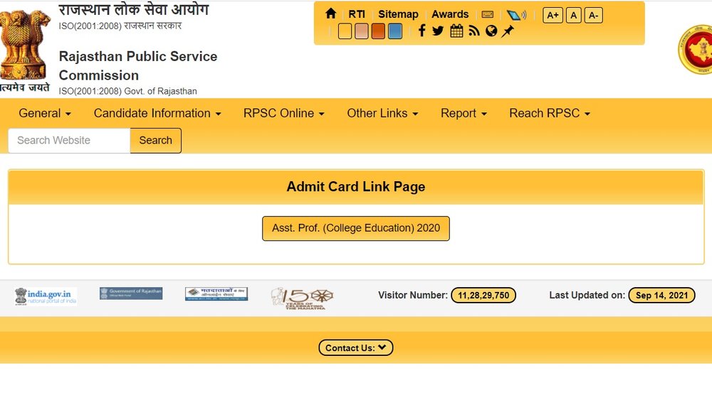Apply the blue color theme swatch
The width and height of the screenshot is (712, 395).
point(395,31)
